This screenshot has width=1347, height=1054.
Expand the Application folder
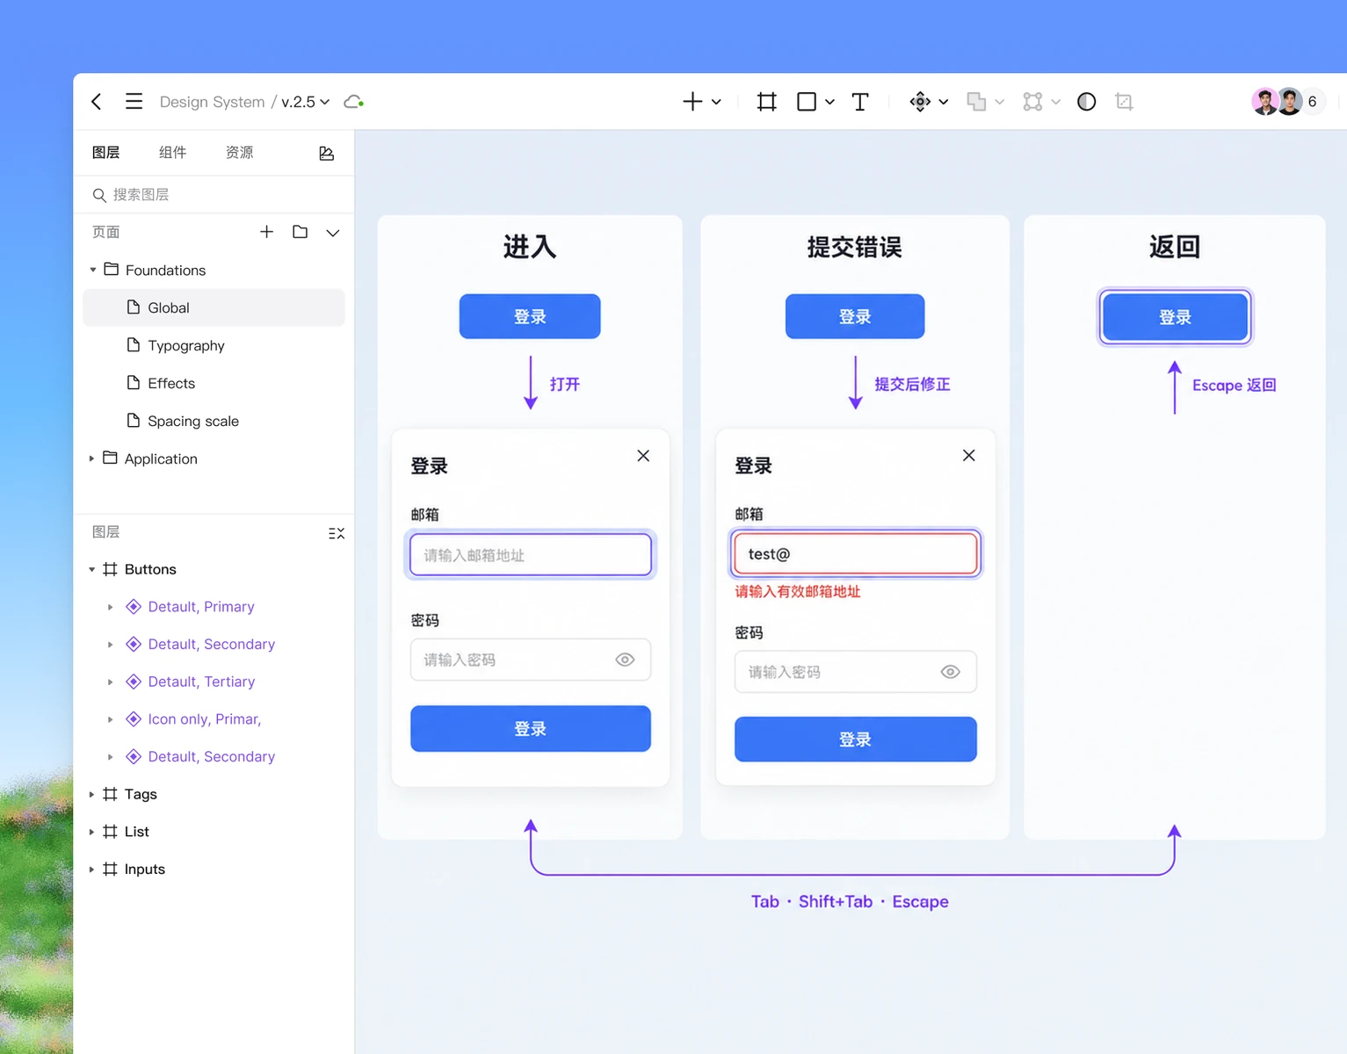tap(91, 458)
